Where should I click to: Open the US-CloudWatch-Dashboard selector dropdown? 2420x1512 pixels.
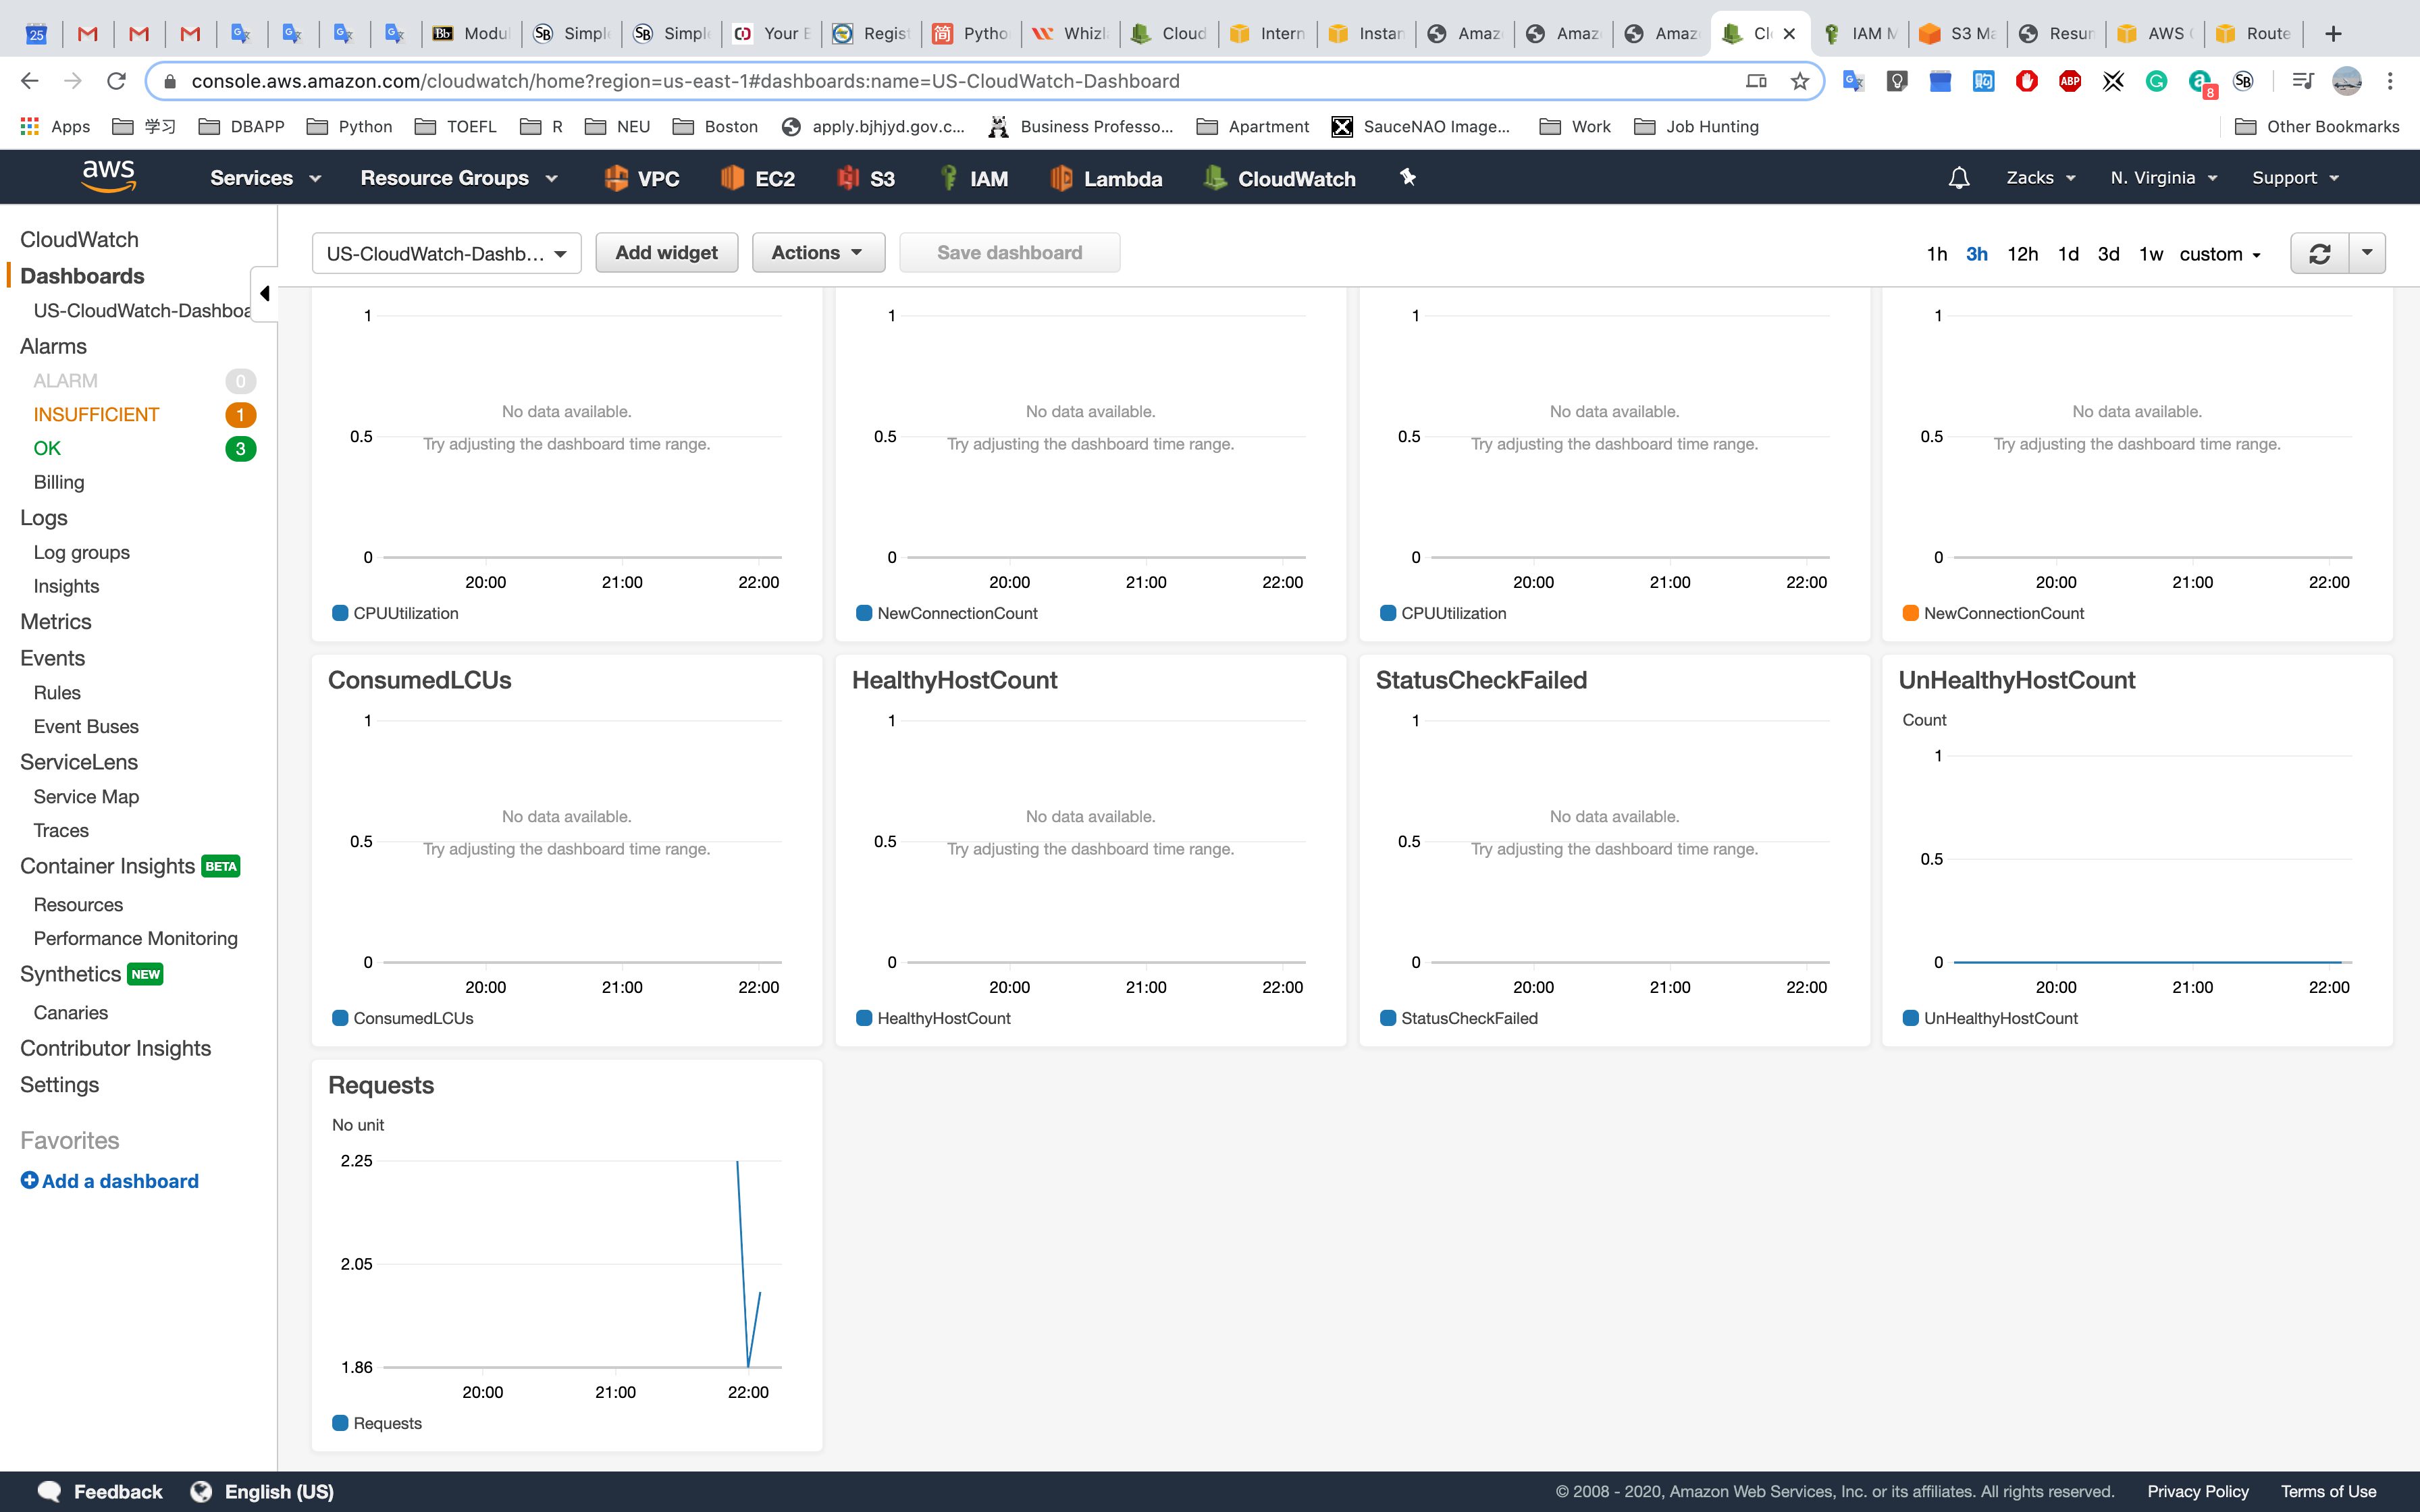[446, 254]
